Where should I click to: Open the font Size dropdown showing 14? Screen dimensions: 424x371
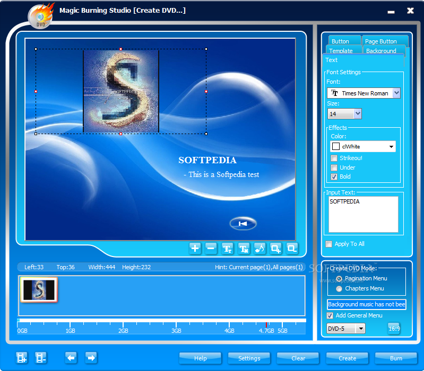358,113
